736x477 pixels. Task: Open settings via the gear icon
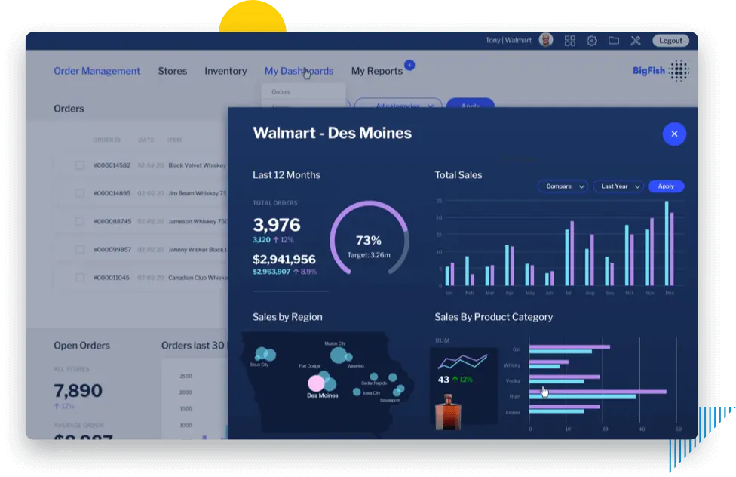coord(592,41)
